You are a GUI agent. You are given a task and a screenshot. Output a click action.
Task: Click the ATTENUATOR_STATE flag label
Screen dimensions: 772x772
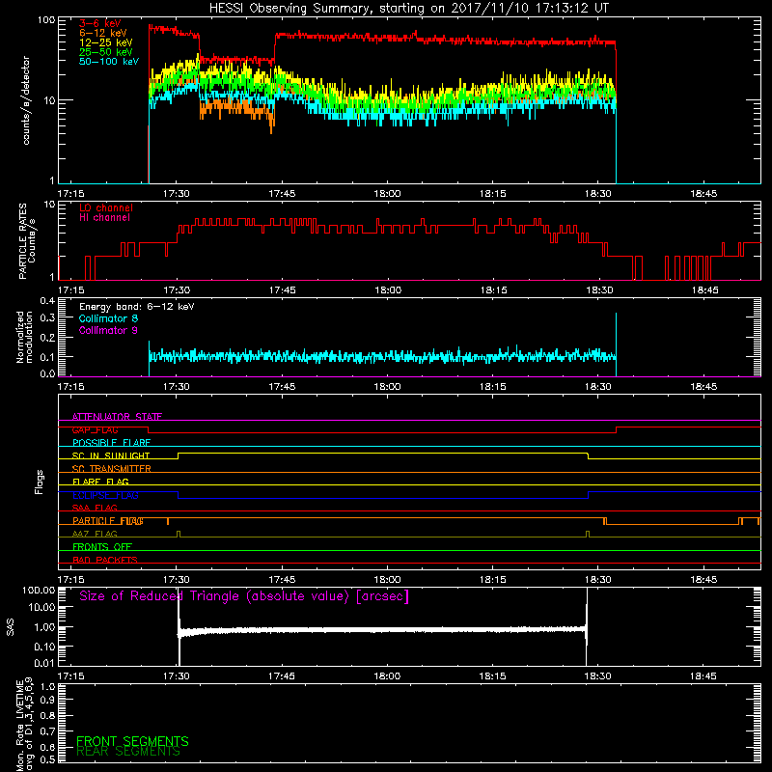117,417
